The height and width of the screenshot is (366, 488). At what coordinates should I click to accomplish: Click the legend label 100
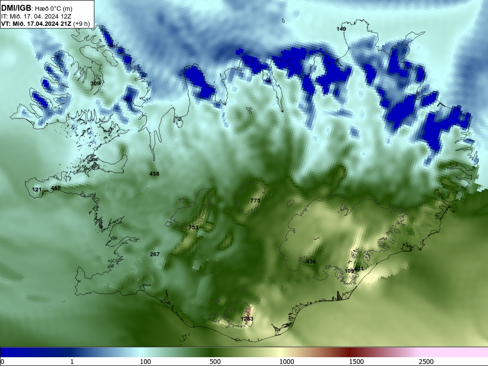[145, 362]
